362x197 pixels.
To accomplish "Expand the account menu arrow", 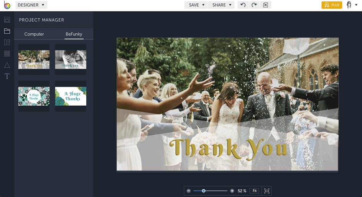I will 356,5.
